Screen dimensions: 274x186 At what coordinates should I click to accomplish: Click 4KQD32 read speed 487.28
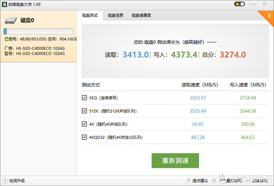(x=198, y=137)
